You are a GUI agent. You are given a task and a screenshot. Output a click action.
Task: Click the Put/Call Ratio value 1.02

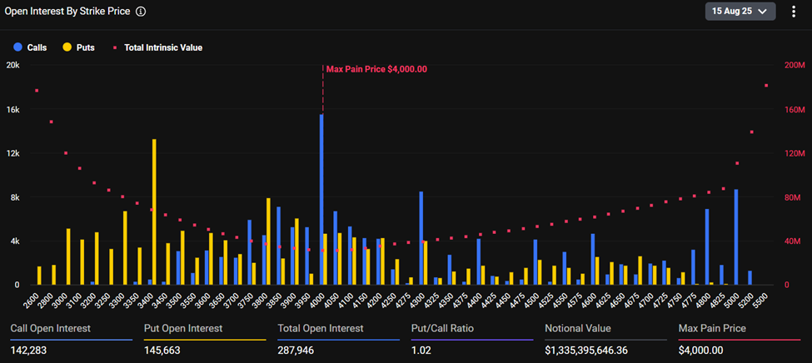point(422,349)
